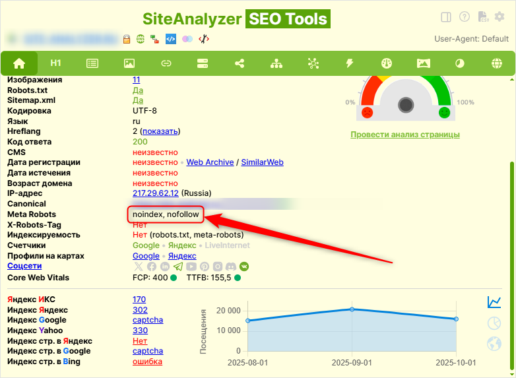
Task: Open the Home summary tab
Action: (19, 63)
